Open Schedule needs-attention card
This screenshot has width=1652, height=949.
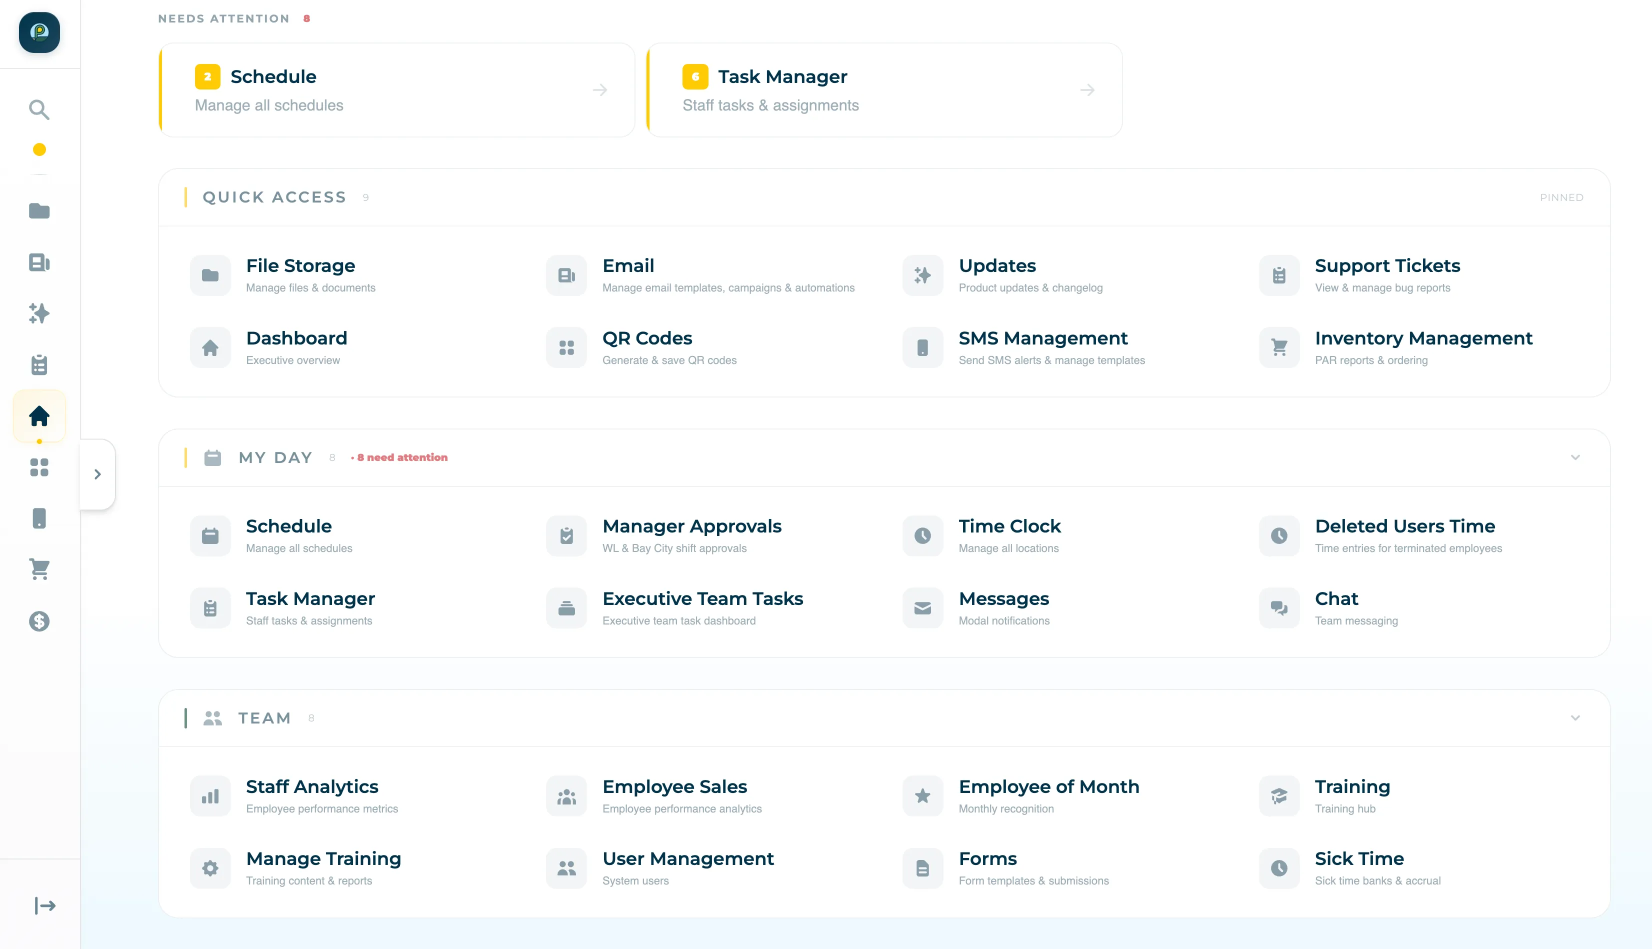coord(396,90)
